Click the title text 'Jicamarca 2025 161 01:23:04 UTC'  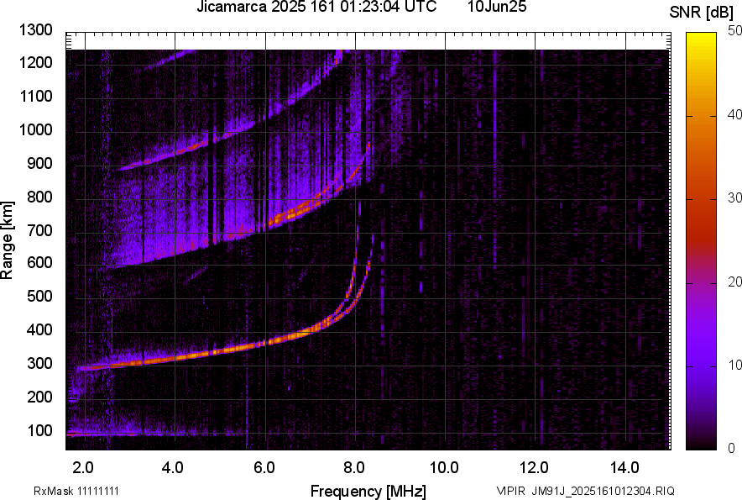316,7
